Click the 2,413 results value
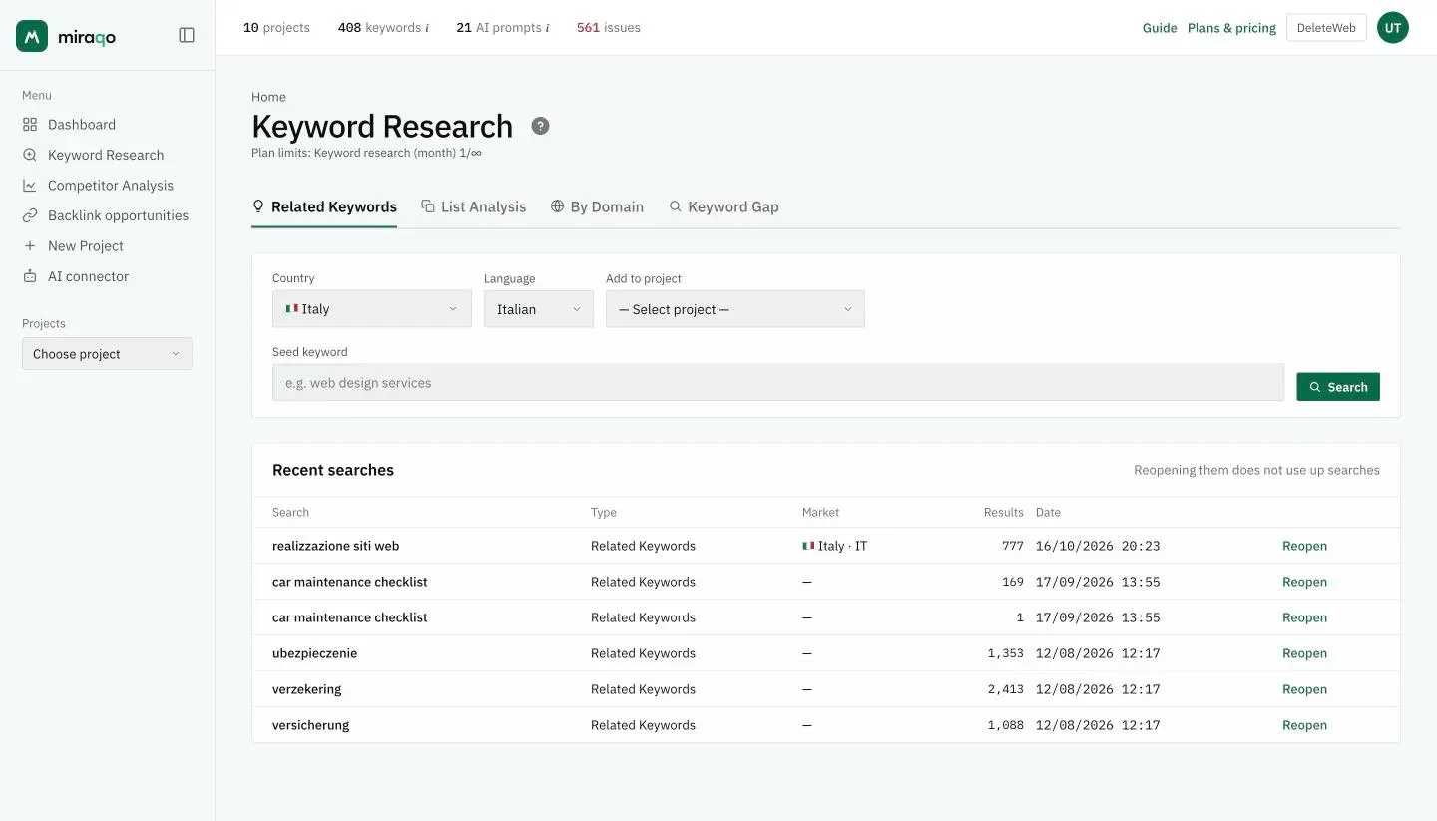The image size is (1437, 821). 1006,689
